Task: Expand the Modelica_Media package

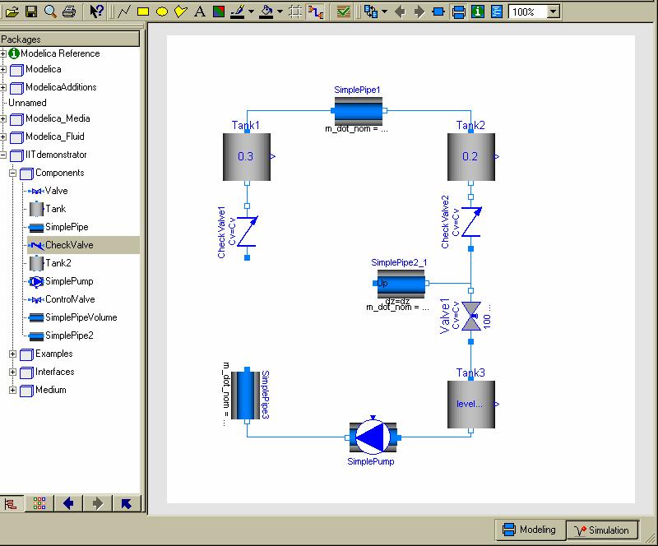Action: tap(3, 118)
